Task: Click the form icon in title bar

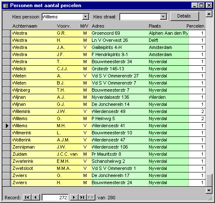Action: coord(5,5)
